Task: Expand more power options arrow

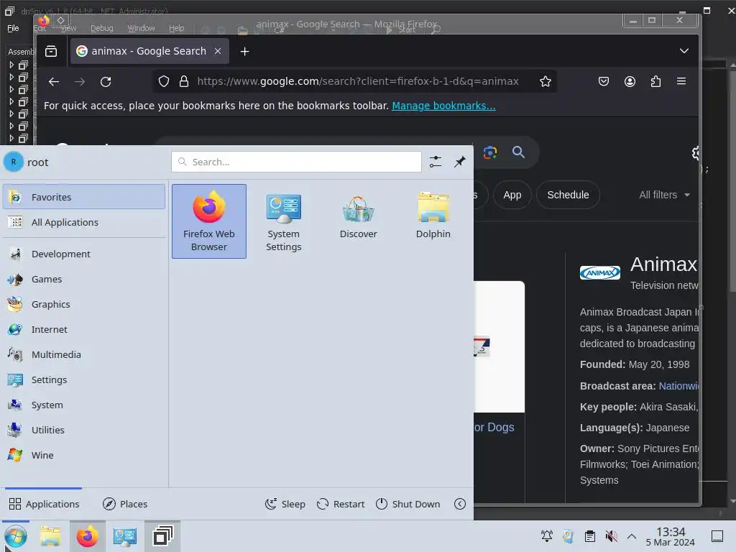Action: click(x=460, y=504)
